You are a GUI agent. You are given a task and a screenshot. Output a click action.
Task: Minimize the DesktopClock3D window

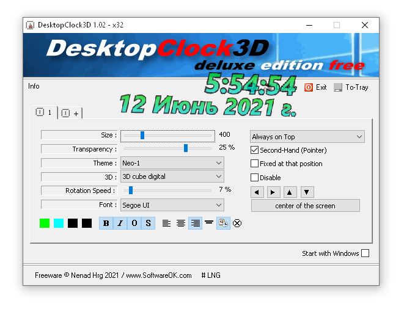(309, 25)
